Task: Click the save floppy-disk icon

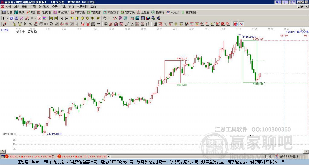Action: pos(148,18)
